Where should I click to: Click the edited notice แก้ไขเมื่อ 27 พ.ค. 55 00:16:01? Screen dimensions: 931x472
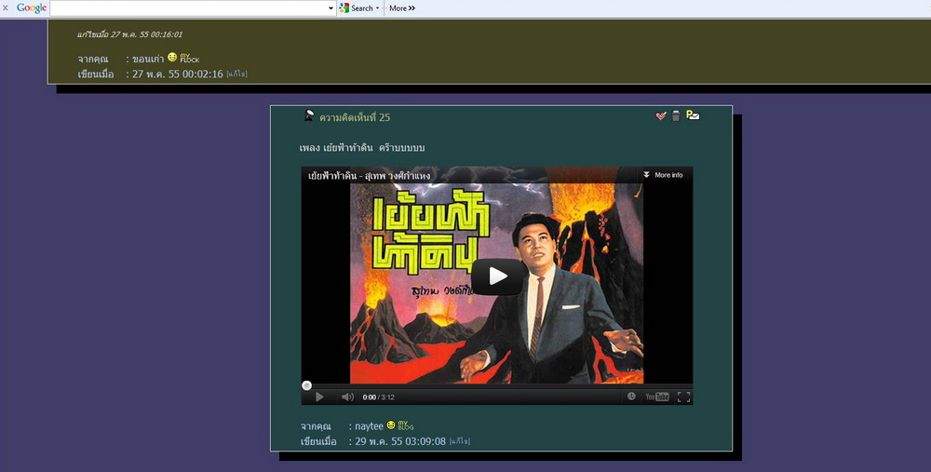point(129,34)
